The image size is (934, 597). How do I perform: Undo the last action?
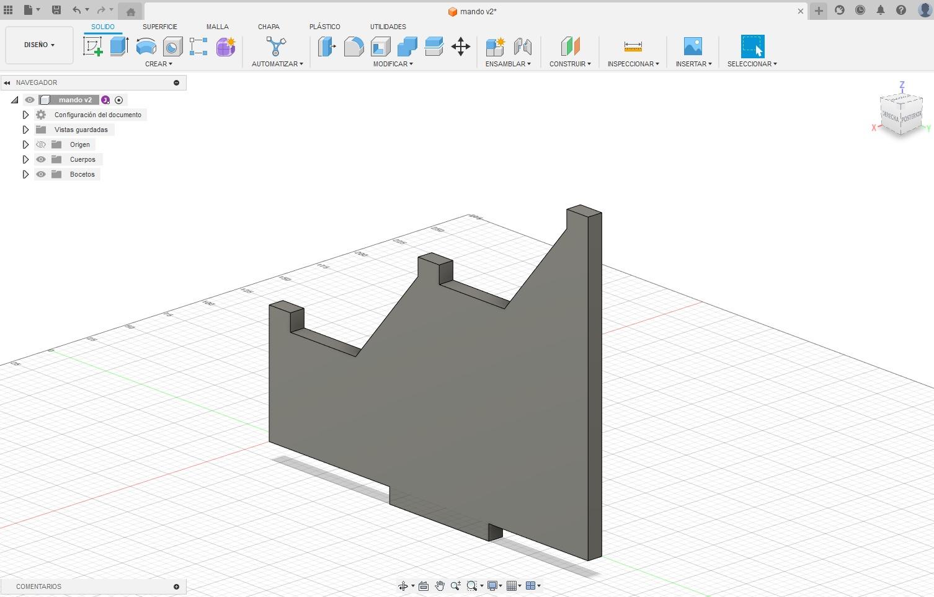coord(76,10)
